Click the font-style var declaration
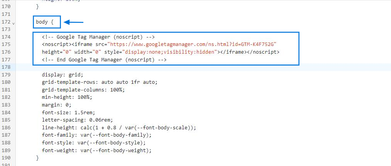 pos(94,143)
